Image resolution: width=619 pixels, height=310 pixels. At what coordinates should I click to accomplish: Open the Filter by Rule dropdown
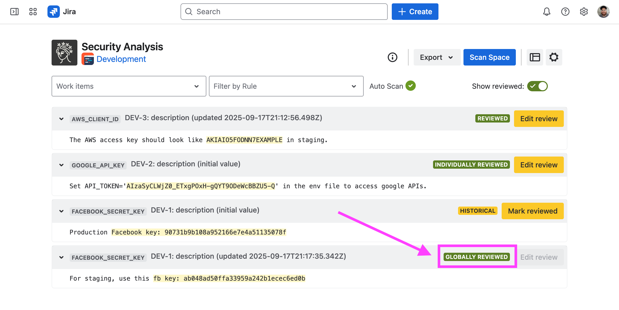tap(286, 86)
